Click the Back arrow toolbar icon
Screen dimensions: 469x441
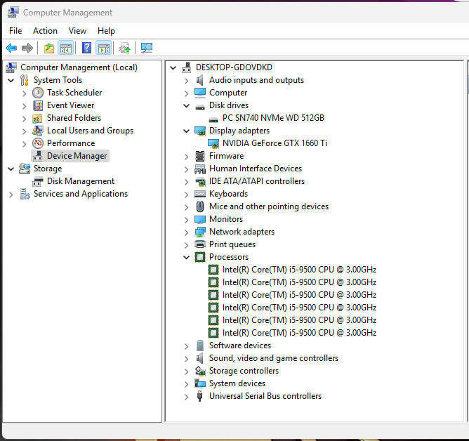click(11, 48)
